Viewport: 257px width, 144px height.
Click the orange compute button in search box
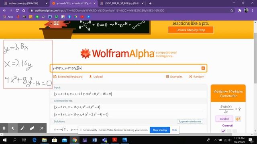click(x=203, y=68)
